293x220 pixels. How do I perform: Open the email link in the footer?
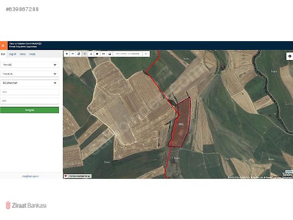(x=31, y=176)
